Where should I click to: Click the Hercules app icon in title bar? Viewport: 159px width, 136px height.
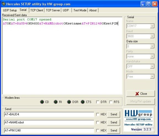point(4,4)
